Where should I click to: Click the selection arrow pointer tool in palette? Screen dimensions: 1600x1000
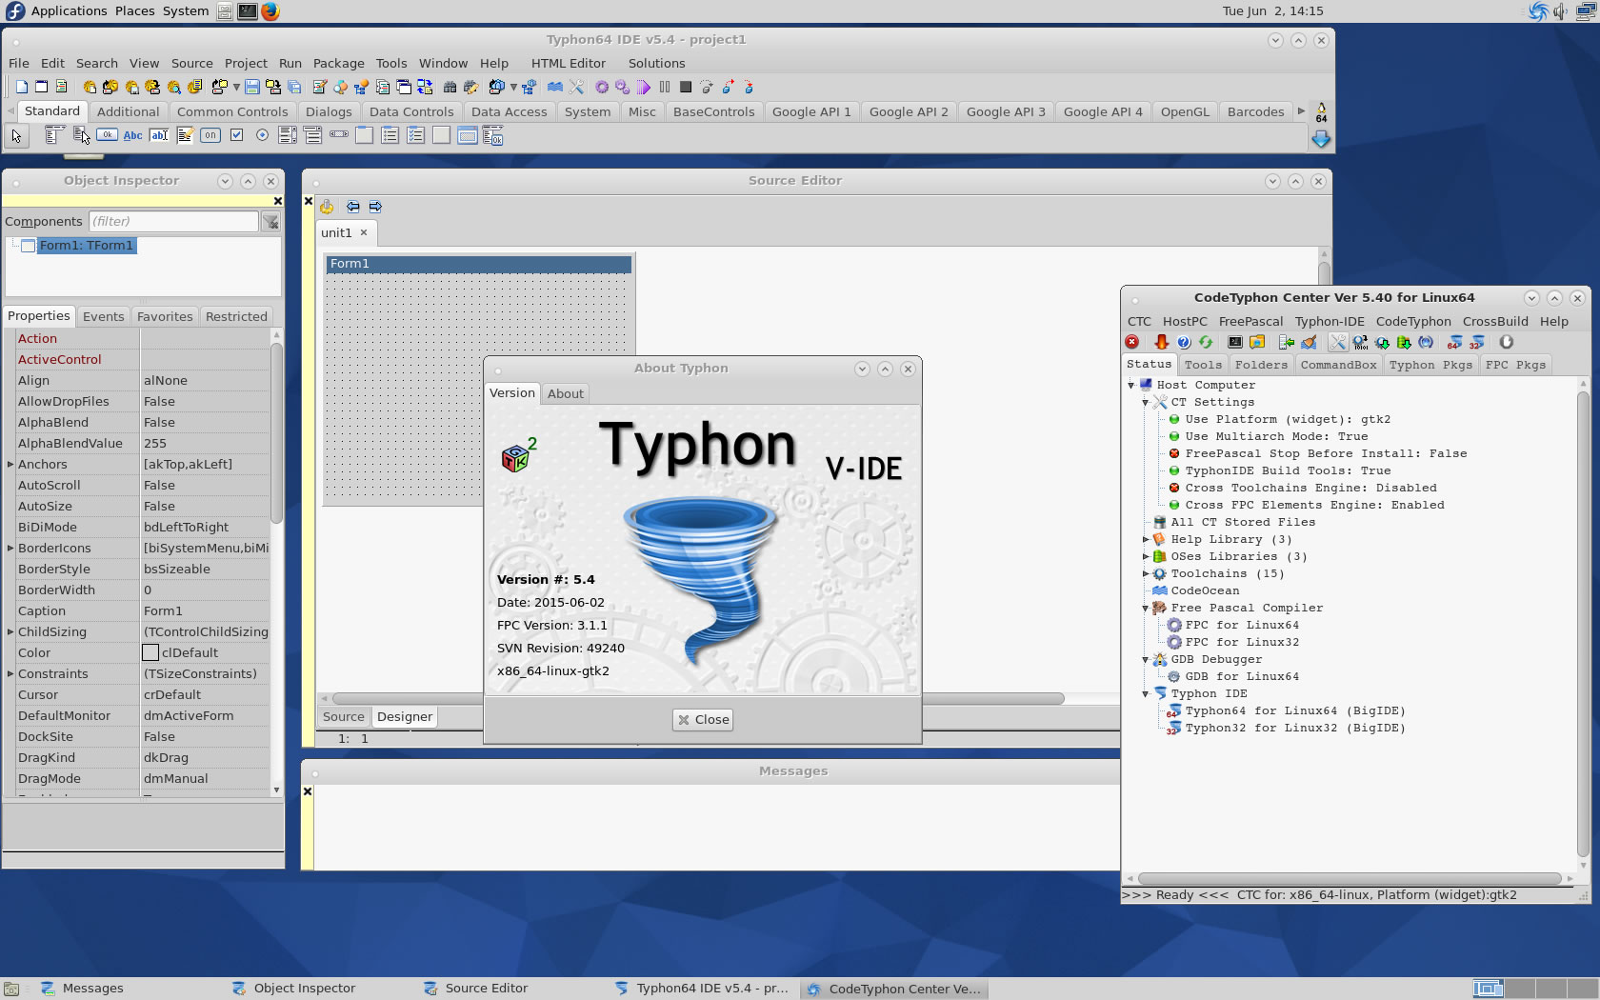17,135
